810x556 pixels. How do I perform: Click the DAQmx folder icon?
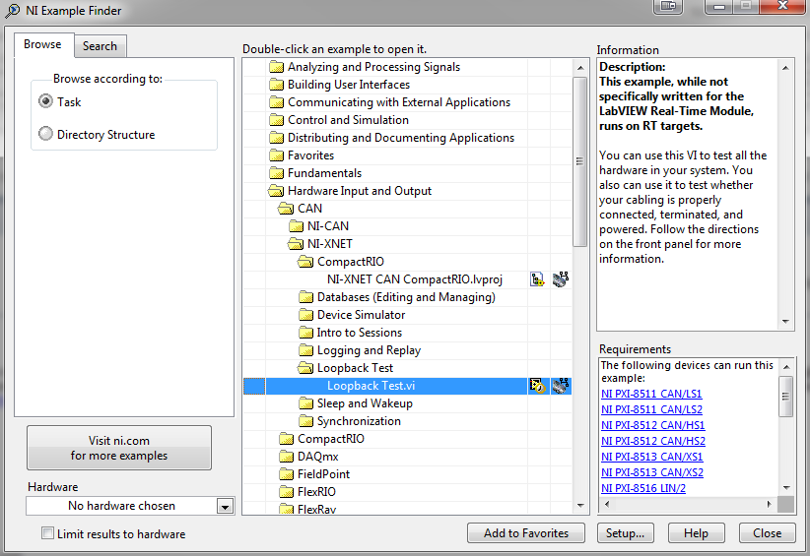pos(286,457)
